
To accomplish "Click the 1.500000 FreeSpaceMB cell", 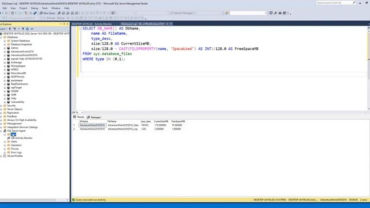I will pos(176,129).
